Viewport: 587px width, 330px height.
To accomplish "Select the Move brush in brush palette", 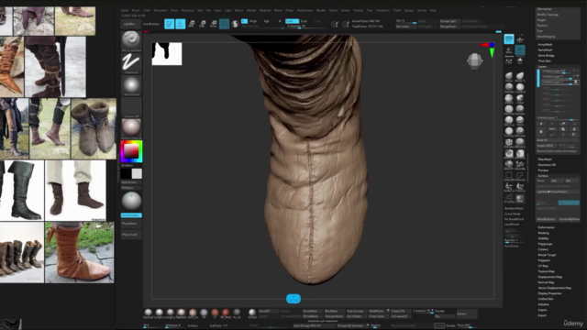I will coord(509,76).
